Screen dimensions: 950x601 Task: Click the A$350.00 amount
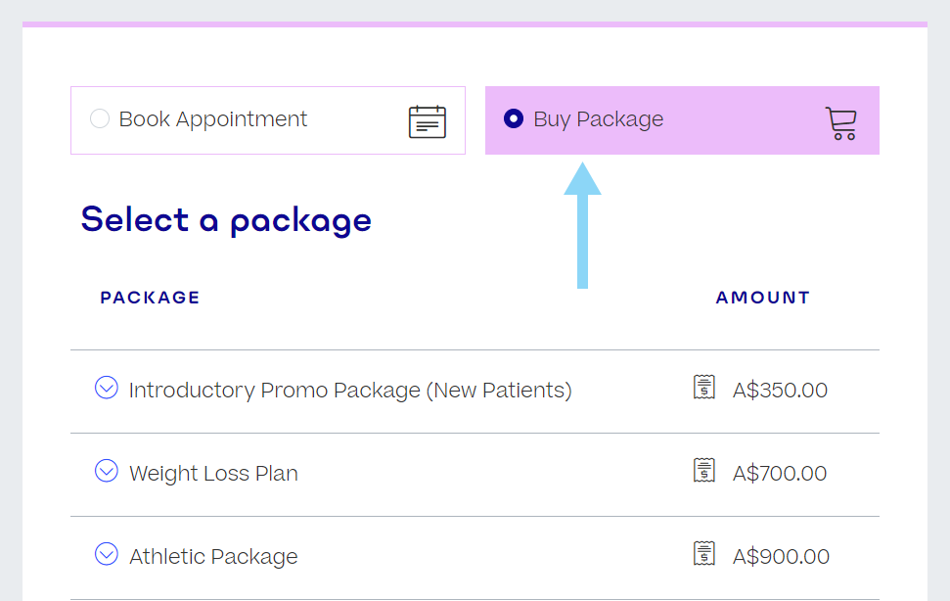pos(780,391)
